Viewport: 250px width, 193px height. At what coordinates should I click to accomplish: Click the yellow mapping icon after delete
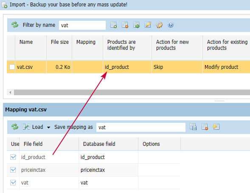click(216, 127)
